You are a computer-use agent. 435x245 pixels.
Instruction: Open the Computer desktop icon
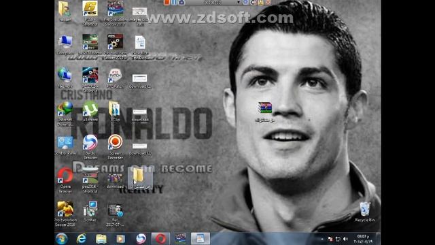pos(65,45)
